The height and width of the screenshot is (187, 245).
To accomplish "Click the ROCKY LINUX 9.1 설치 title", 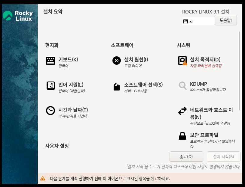I will pos(206,12).
